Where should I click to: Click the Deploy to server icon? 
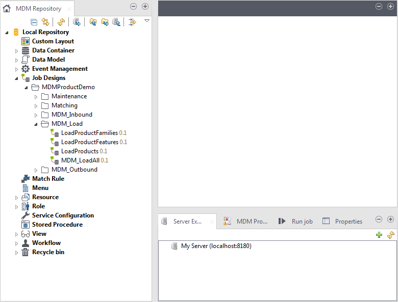click(x=77, y=22)
